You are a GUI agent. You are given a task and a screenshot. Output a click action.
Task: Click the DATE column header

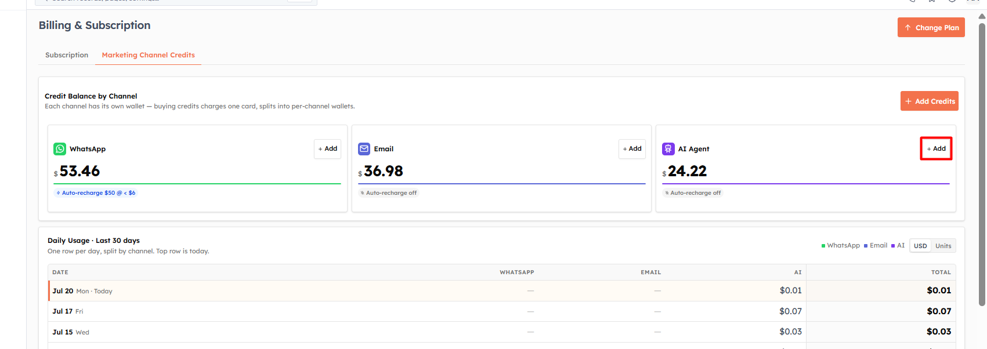tap(60, 272)
